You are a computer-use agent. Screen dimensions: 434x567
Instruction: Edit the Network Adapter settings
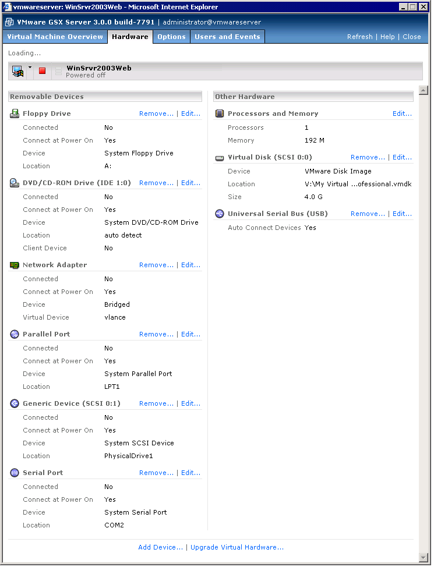(x=190, y=265)
